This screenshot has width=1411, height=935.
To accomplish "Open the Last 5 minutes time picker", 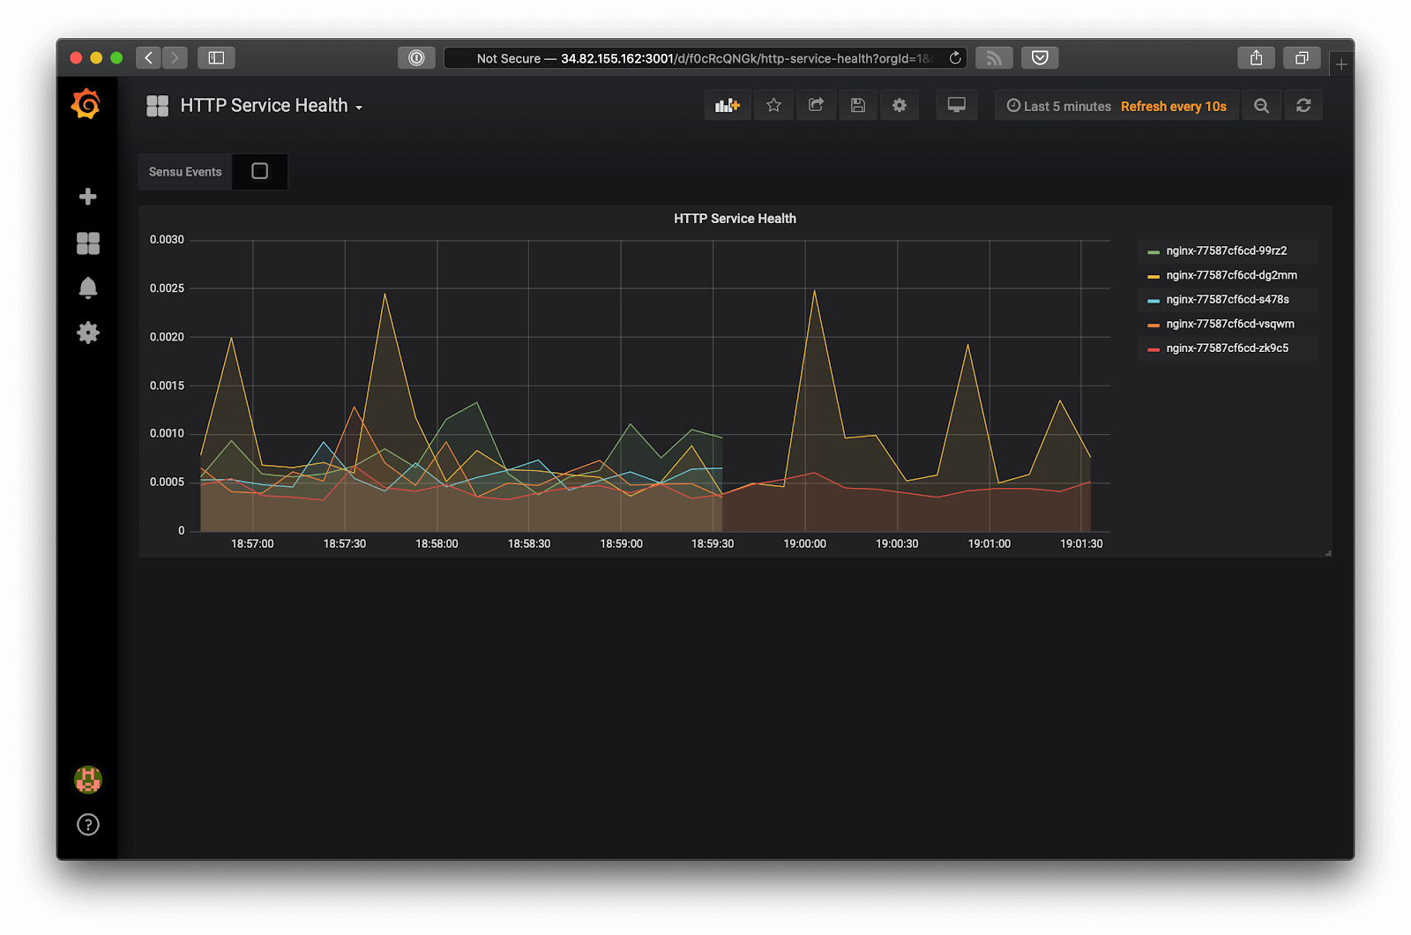I will pyautogui.click(x=1058, y=106).
